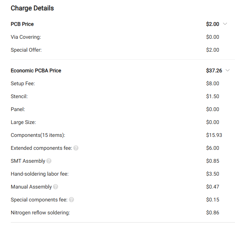Open help icon for Special components fee
The height and width of the screenshot is (228, 235).
71,200
